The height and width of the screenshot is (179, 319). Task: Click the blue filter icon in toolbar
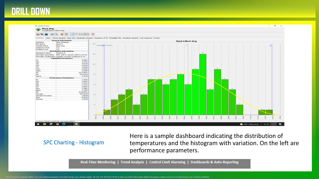tap(76, 34)
